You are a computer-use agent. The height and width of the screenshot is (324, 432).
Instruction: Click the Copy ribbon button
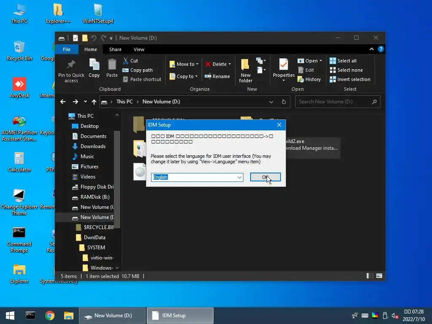[x=94, y=68]
